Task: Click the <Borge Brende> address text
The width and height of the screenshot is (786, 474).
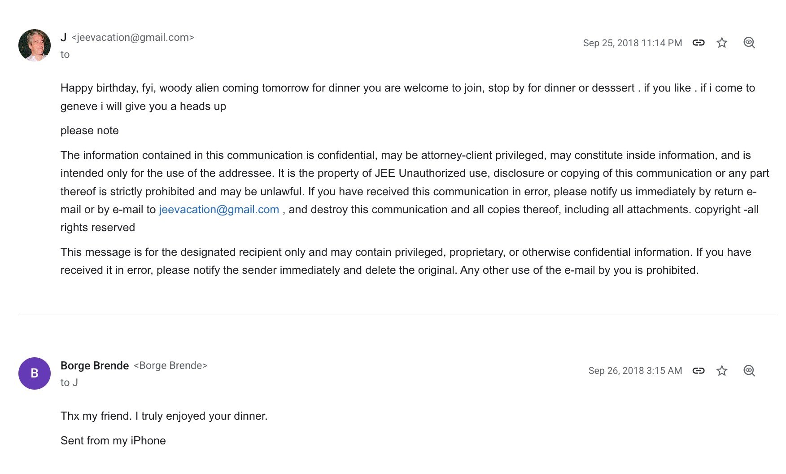Action: [x=170, y=366]
